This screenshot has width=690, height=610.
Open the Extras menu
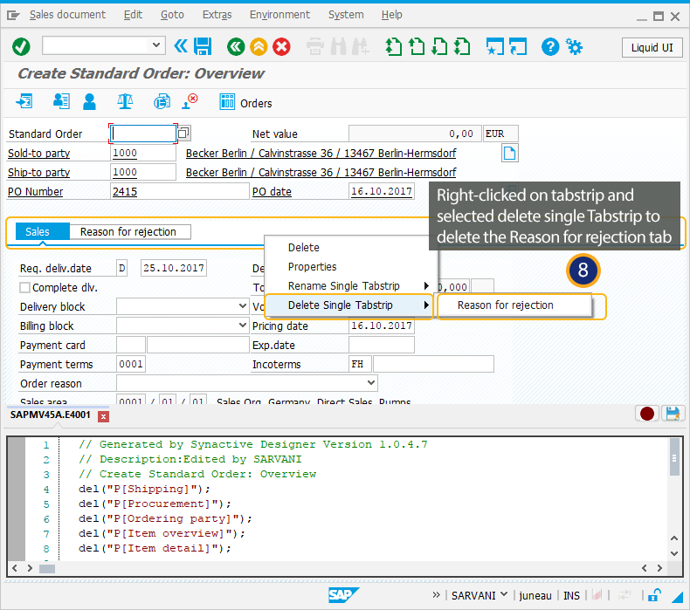217,15
